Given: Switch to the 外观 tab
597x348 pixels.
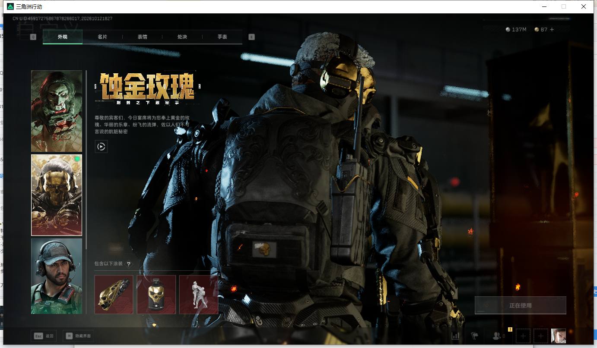Looking at the screenshot, I should click(x=63, y=37).
